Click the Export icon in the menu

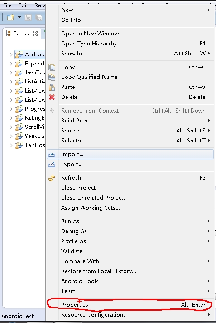52,164
